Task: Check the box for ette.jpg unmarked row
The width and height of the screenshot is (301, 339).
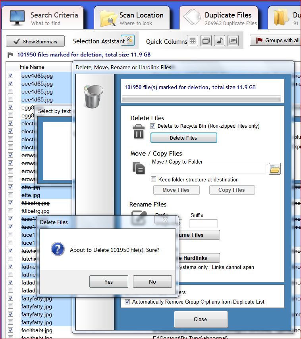Action: coord(11,195)
